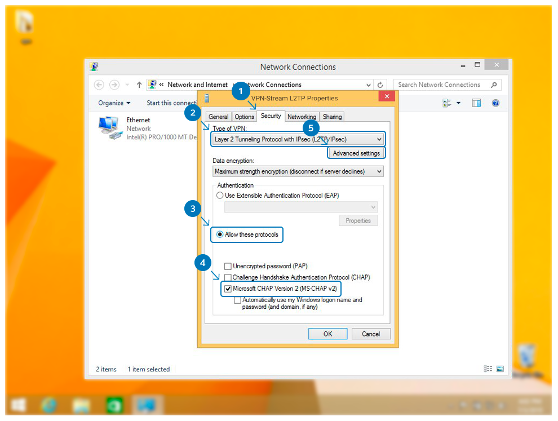Click the Advanced settings button

click(356, 153)
